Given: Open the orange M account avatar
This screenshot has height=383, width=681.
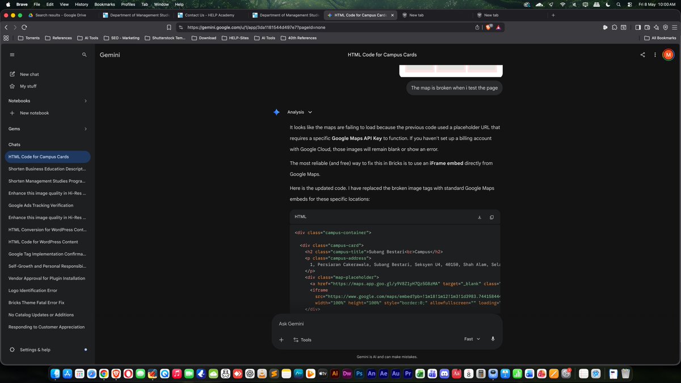Looking at the screenshot, I should tap(668, 55).
